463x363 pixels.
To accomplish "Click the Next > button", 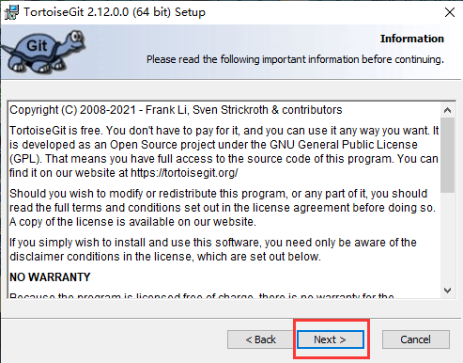I will [331, 339].
